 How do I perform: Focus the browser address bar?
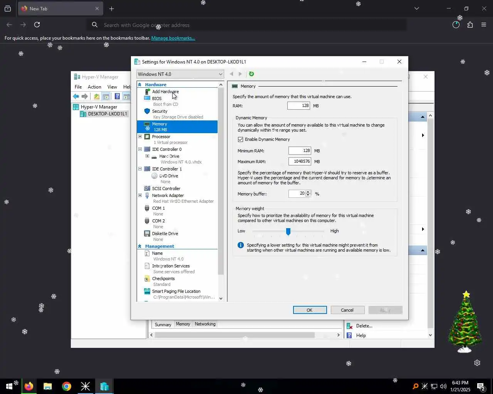tap(246, 25)
